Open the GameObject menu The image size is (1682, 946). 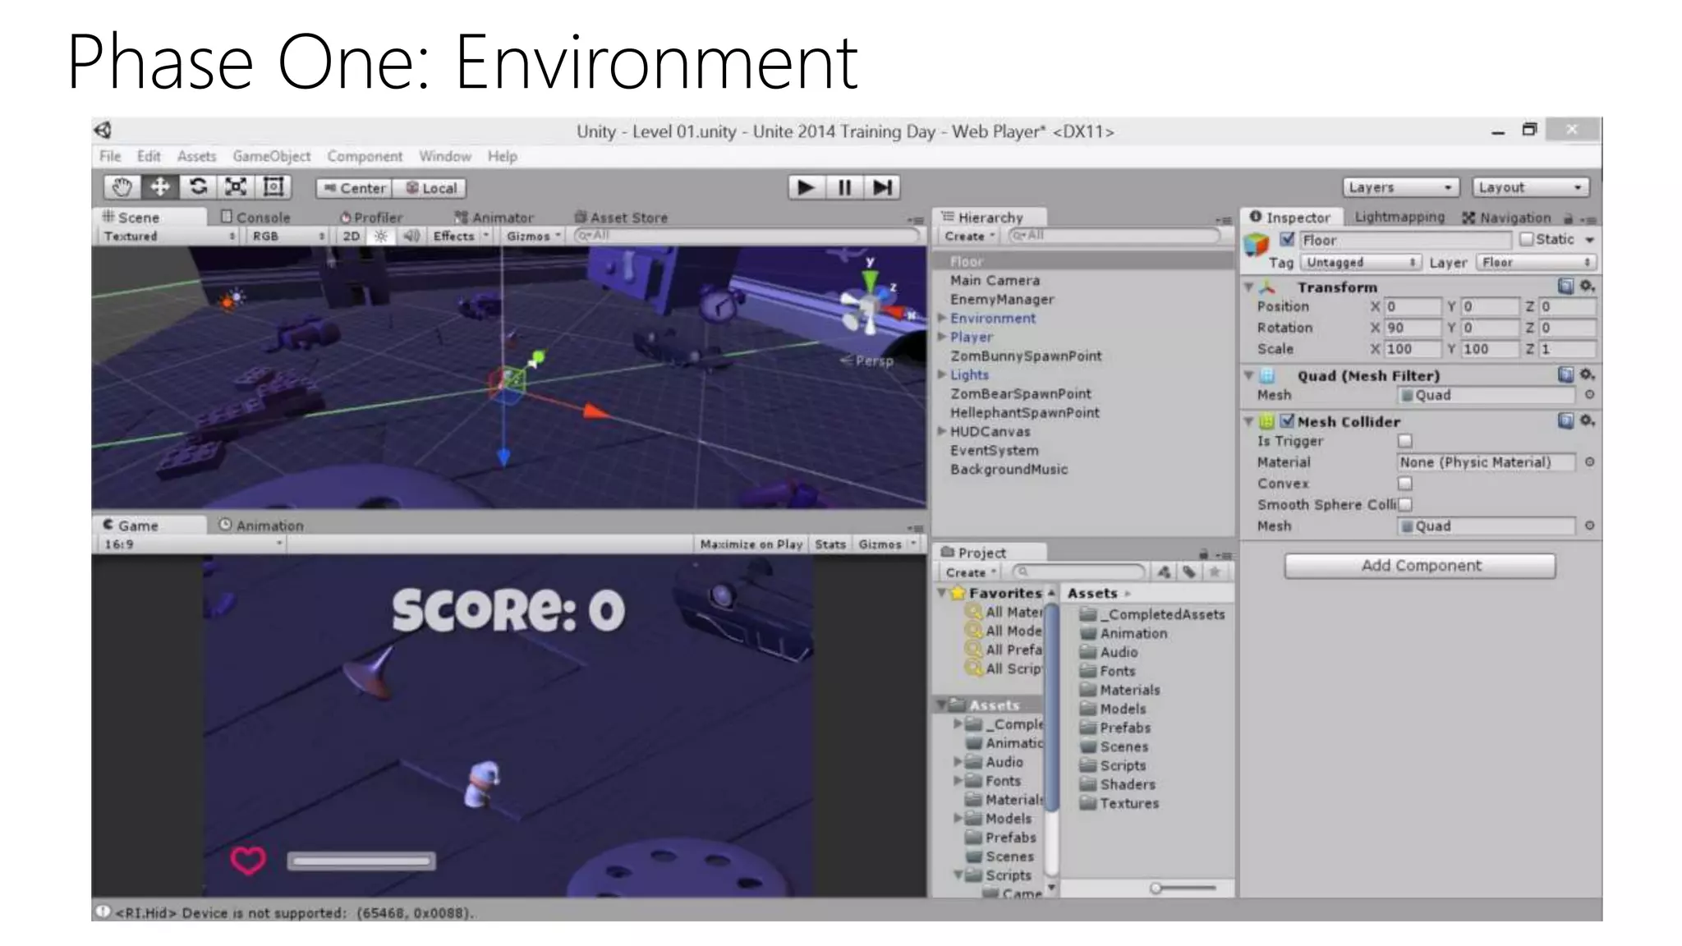271,156
